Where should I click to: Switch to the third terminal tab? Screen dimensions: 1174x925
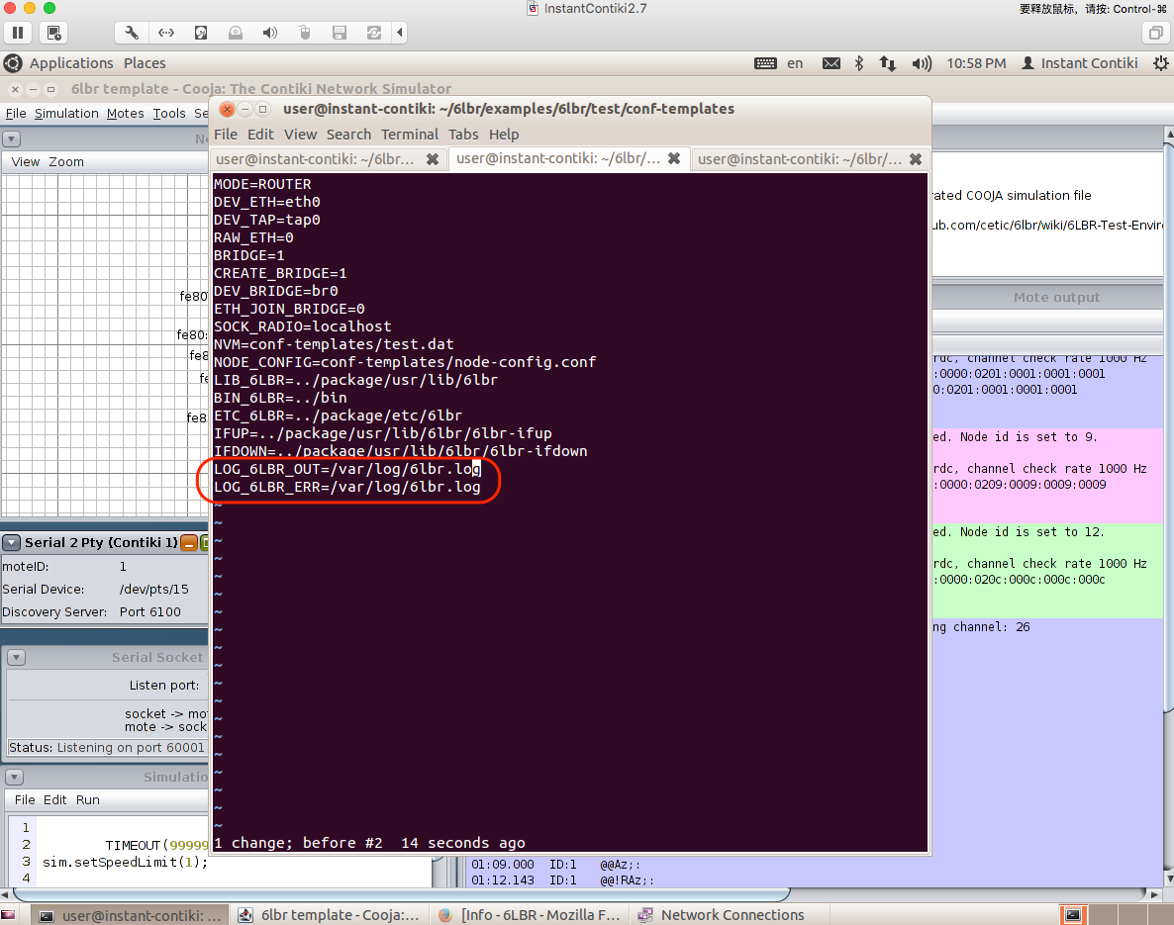798,158
